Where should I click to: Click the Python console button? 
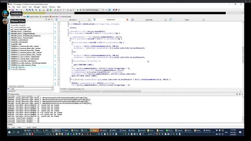(x=10, y=125)
